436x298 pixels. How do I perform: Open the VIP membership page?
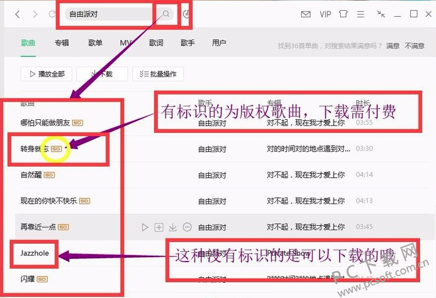click(x=325, y=14)
